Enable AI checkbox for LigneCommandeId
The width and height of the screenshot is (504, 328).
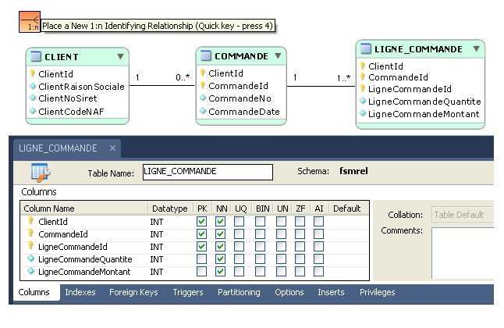pyautogui.click(x=318, y=247)
